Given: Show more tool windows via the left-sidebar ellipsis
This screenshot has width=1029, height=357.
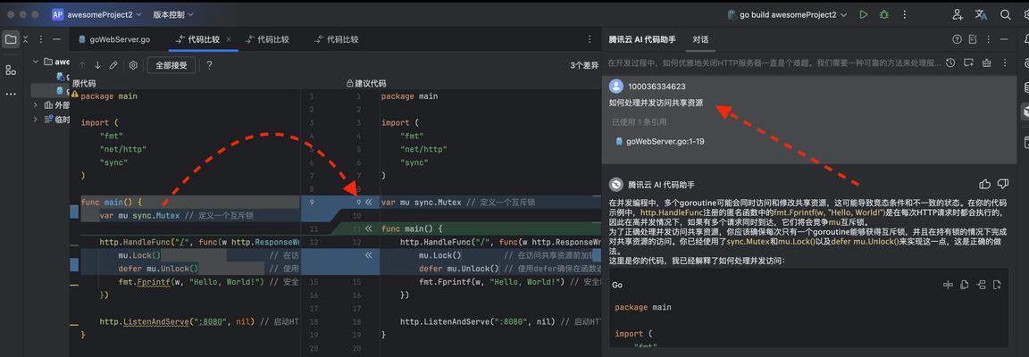Looking at the screenshot, I should click(x=11, y=94).
